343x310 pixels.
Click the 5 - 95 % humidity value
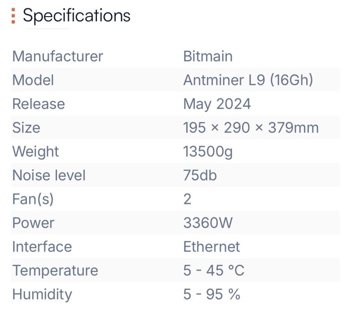211,294
